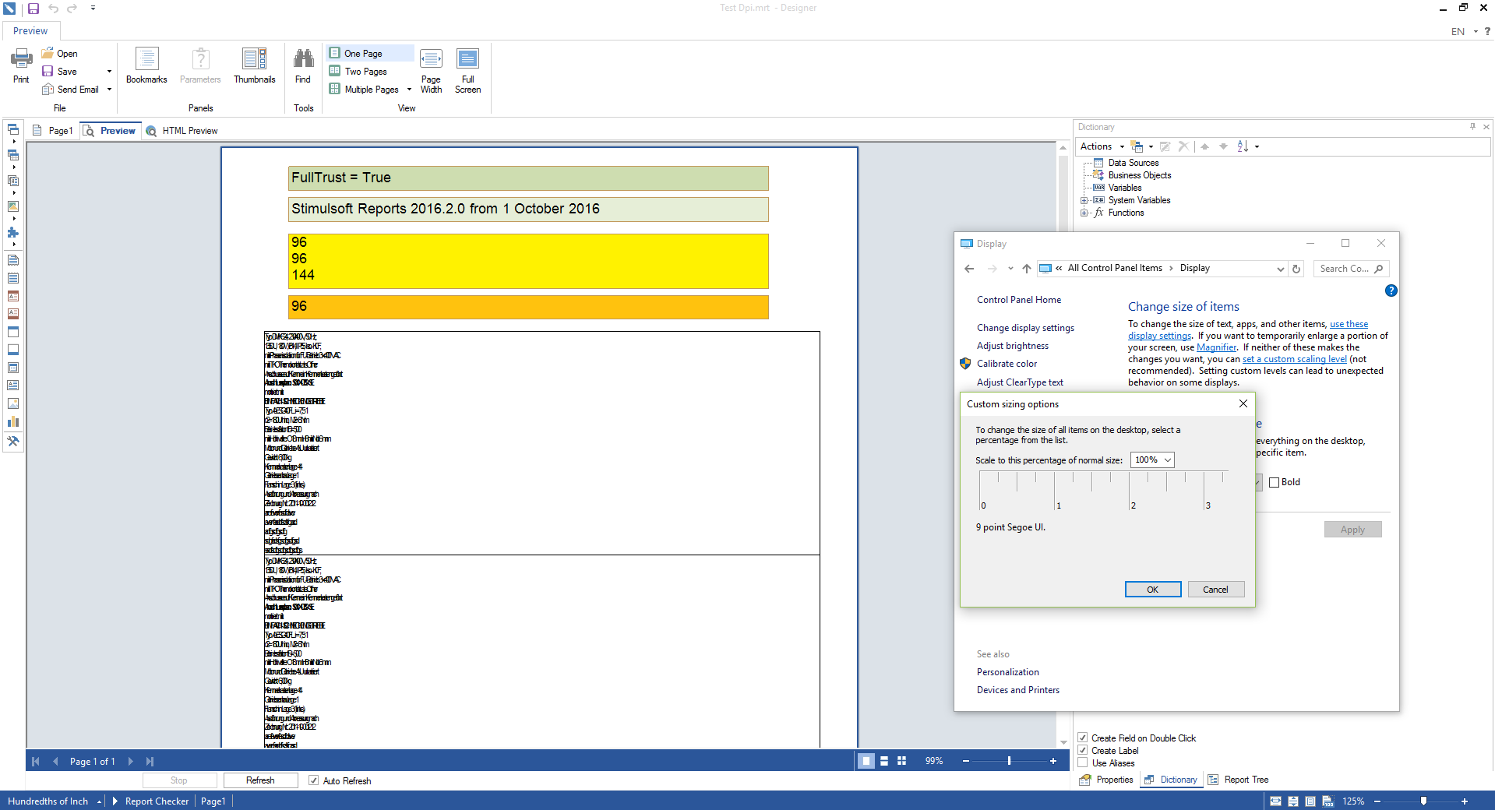
Task: Select One Page view option
Action: [371, 54]
